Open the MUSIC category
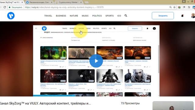Viewport: 195px width, 110px height. (x=85, y=16)
